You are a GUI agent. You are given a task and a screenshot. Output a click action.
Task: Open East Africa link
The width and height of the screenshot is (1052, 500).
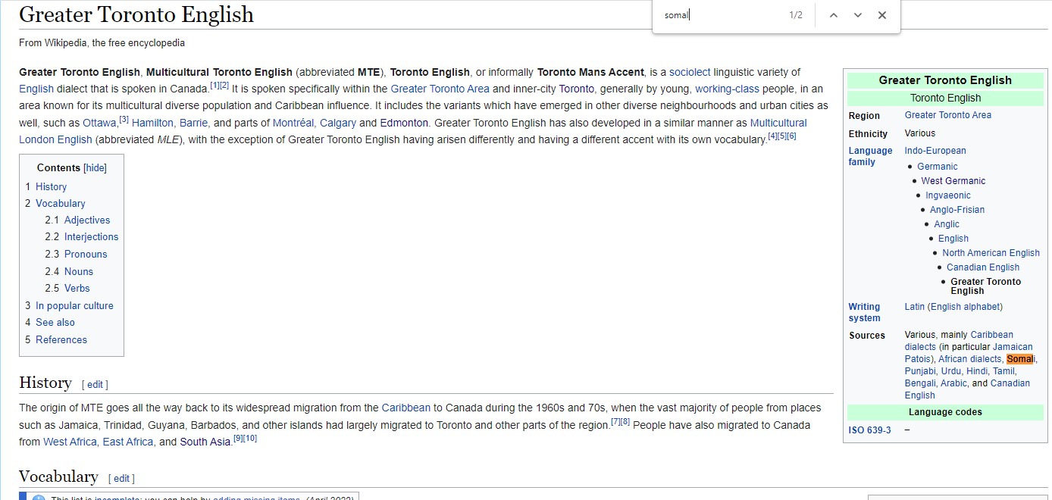pyautogui.click(x=128, y=442)
